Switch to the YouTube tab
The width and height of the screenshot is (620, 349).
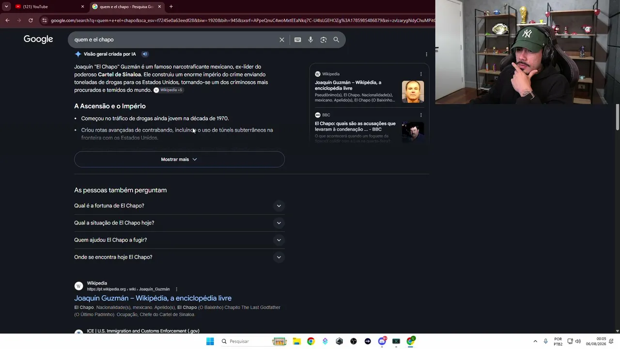click(49, 7)
